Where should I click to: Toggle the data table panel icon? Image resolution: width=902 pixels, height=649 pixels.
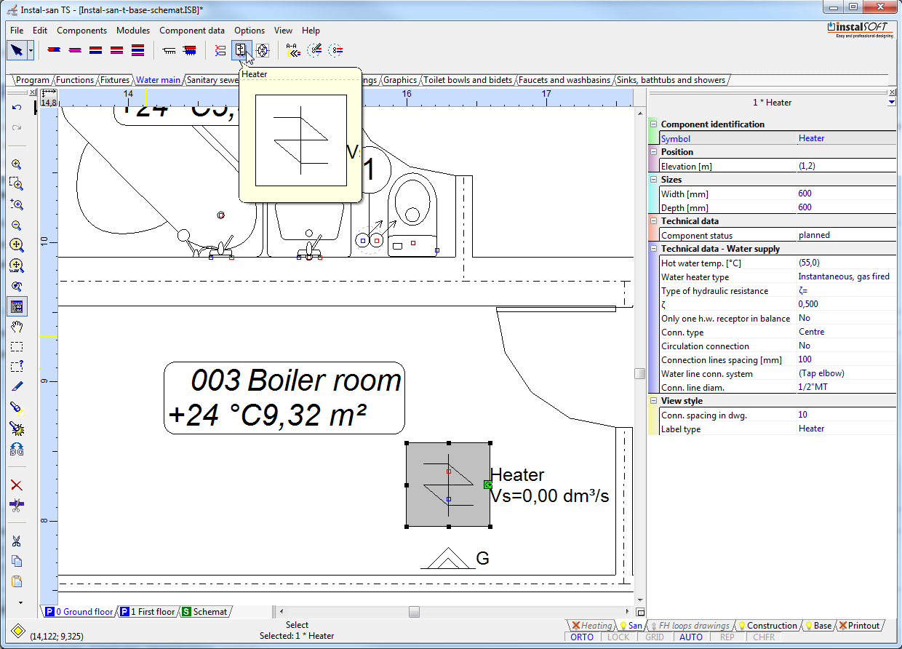(17, 307)
